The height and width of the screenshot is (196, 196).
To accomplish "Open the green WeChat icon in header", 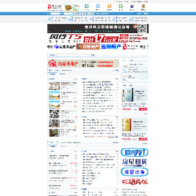I will point(120,6).
